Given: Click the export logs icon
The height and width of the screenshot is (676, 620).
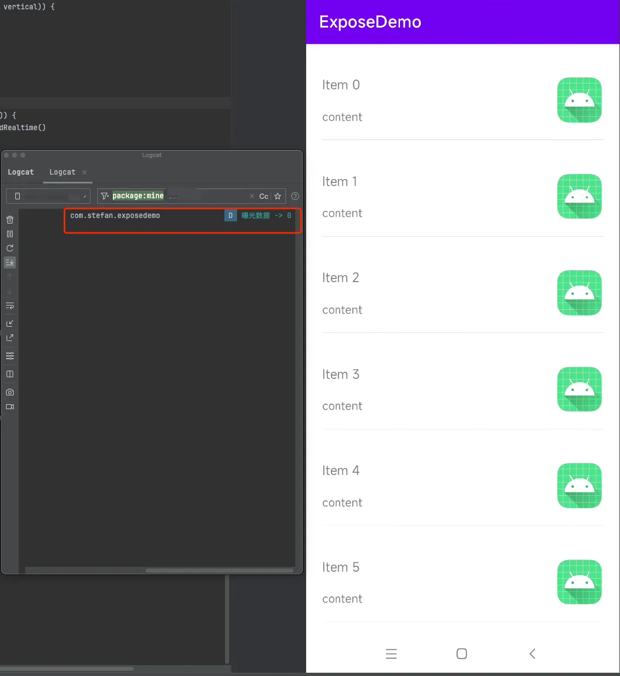Looking at the screenshot, I should pos(10,338).
